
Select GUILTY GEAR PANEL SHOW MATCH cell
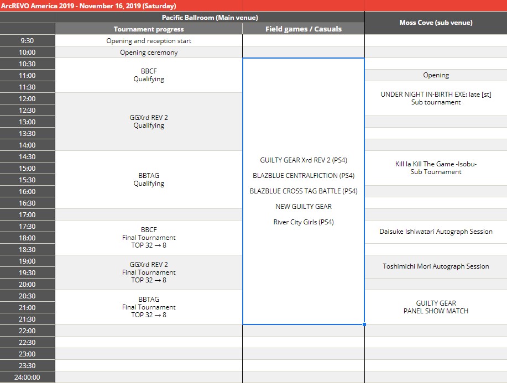(x=436, y=307)
